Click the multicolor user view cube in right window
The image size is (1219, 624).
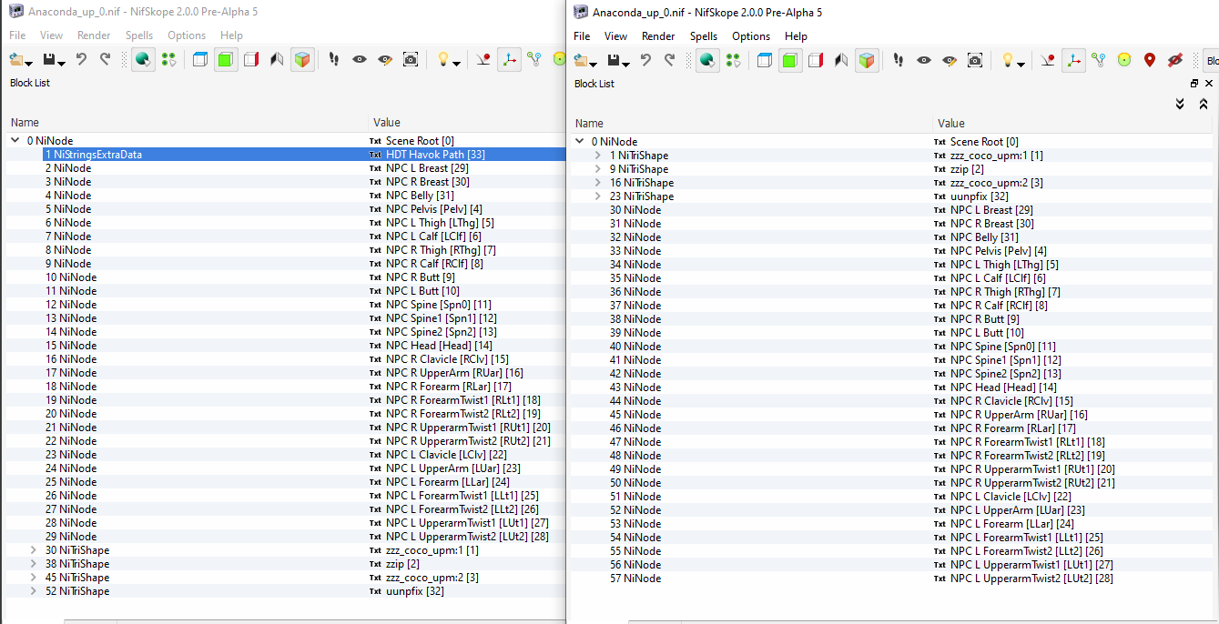tap(867, 60)
